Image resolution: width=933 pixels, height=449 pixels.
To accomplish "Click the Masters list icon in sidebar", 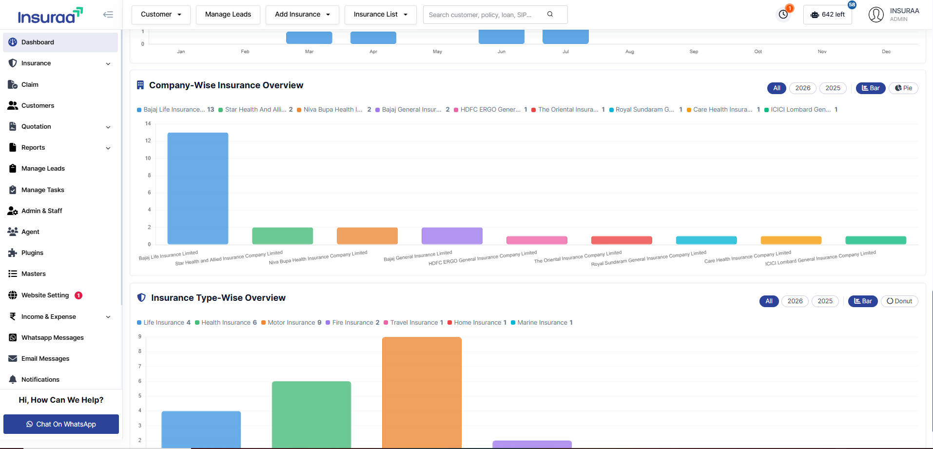I will click(x=13, y=274).
